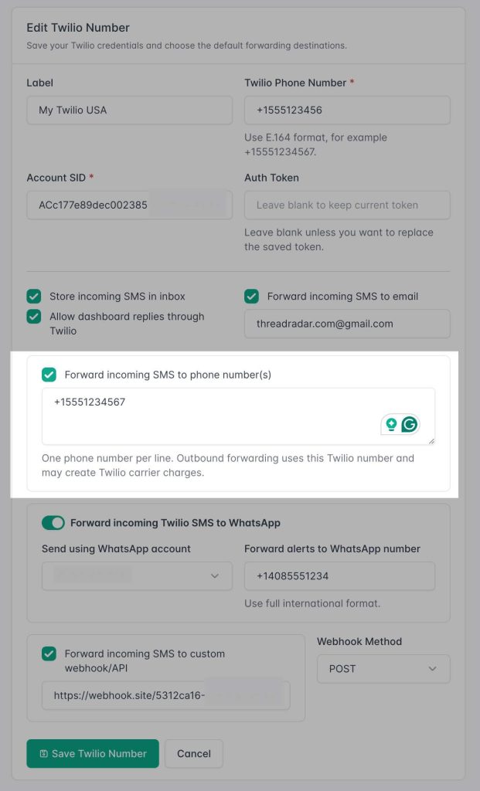Click into the Twilio Phone Number field
Image resolution: width=480 pixels, height=791 pixels.
pos(347,110)
